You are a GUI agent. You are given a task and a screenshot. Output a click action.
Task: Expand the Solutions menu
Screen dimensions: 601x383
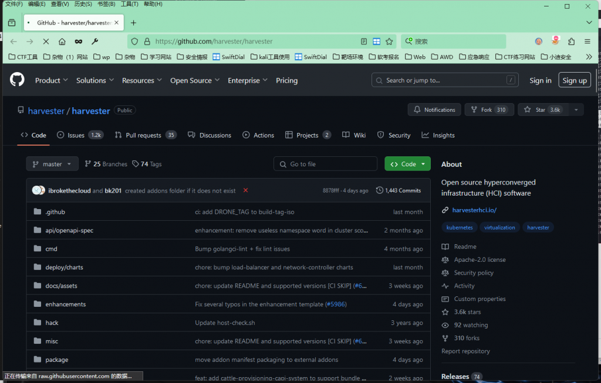coord(94,80)
